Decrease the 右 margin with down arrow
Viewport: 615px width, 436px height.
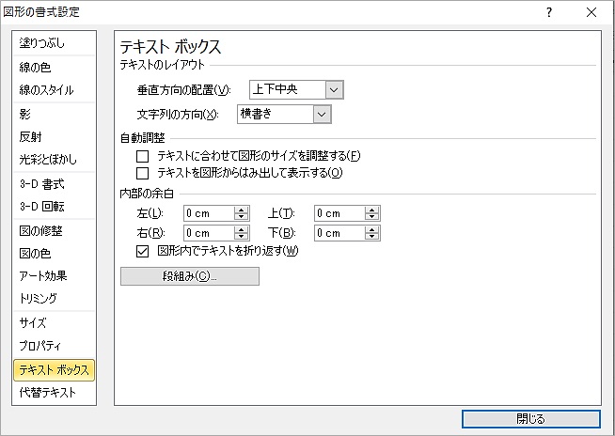(242, 236)
